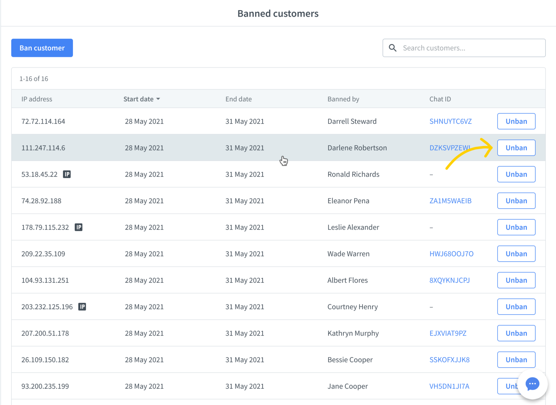Unban IP 178.79.115.232
Viewport: 556px width, 405px height.
[x=516, y=227]
